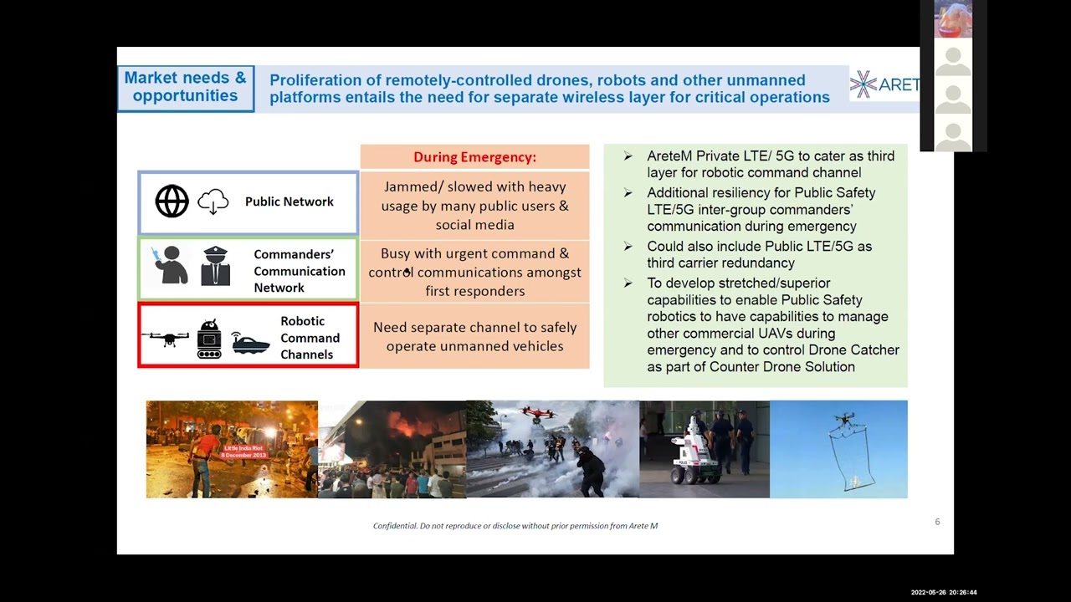Click the AreteM Private LTE/ 5G bullet
This screenshot has height=602, width=1071.
pyautogui.click(x=770, y=165)
